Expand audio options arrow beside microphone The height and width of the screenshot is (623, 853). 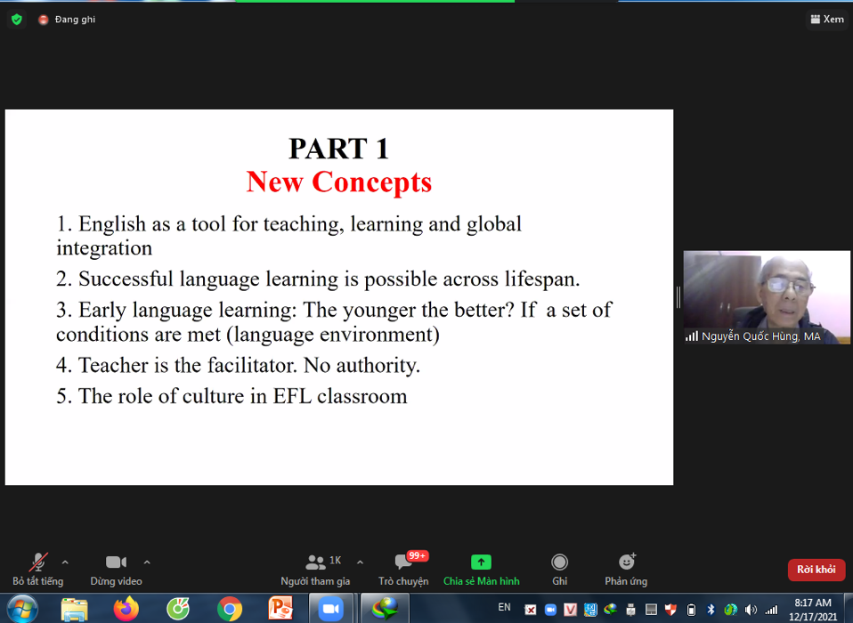tap(65, 562)
